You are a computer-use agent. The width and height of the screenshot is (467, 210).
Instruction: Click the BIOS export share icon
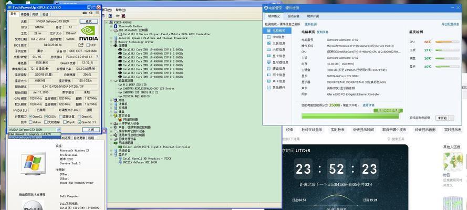[81, 45]
